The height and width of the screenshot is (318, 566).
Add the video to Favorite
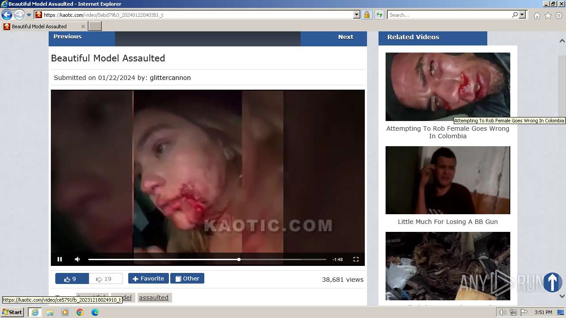click(149, 278)
